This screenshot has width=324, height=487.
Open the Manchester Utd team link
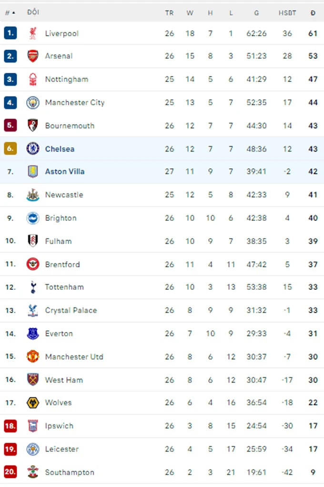[x=74, y=357]
